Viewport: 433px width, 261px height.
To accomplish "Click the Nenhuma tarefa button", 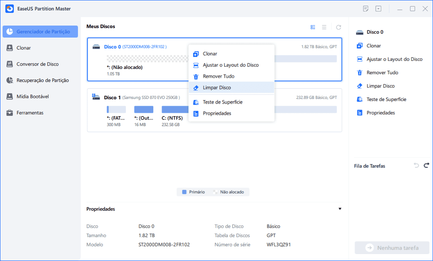I will pyautogui.click(x=392, y=248).
